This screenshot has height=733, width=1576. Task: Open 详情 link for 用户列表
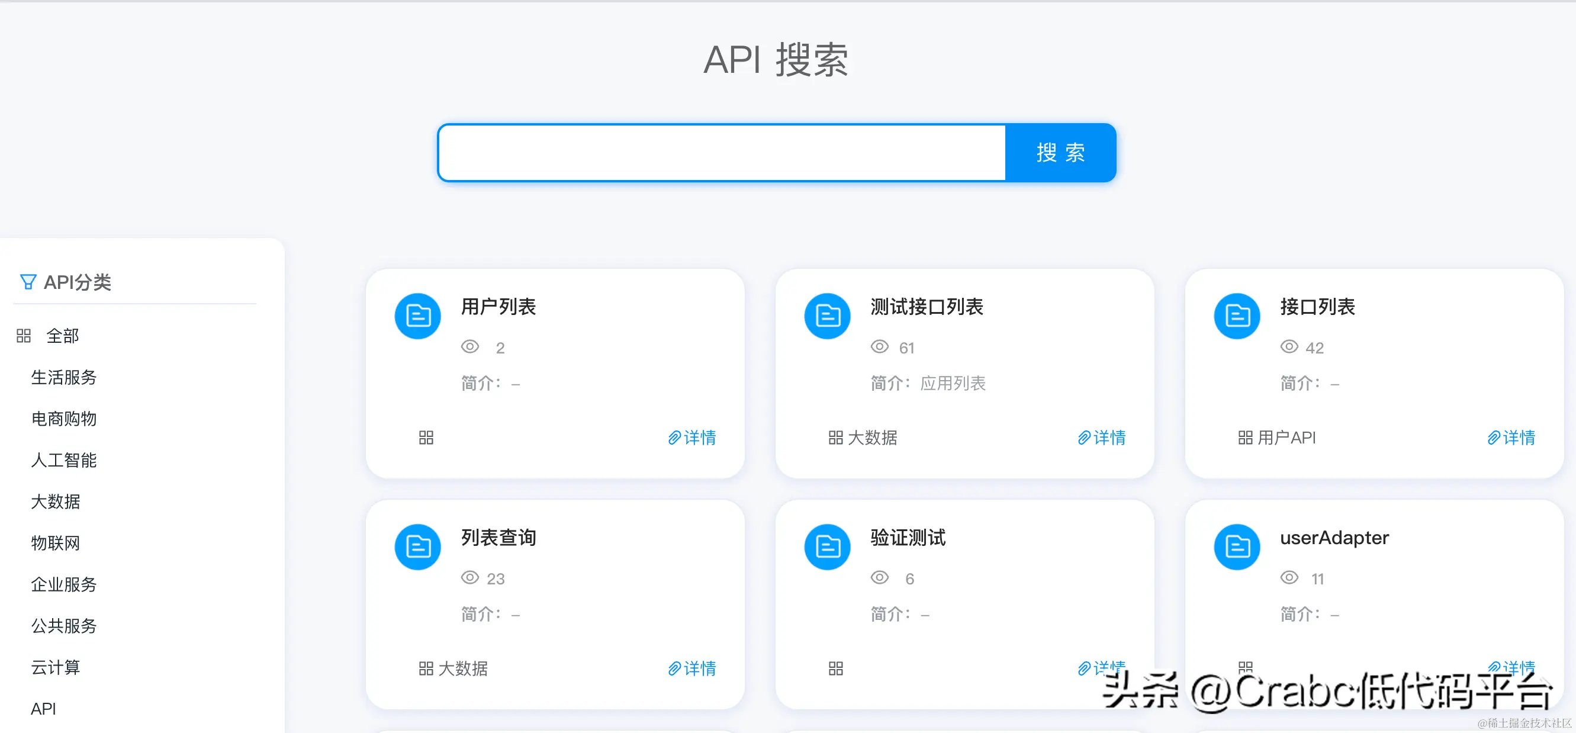[x=692, y=438]
